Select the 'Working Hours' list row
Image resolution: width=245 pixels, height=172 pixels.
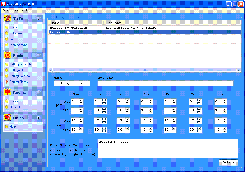tap(145, 32)
